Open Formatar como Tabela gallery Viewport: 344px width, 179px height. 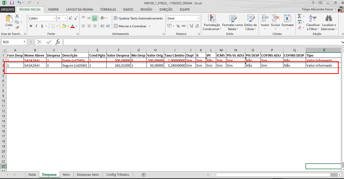coord(232,23)
